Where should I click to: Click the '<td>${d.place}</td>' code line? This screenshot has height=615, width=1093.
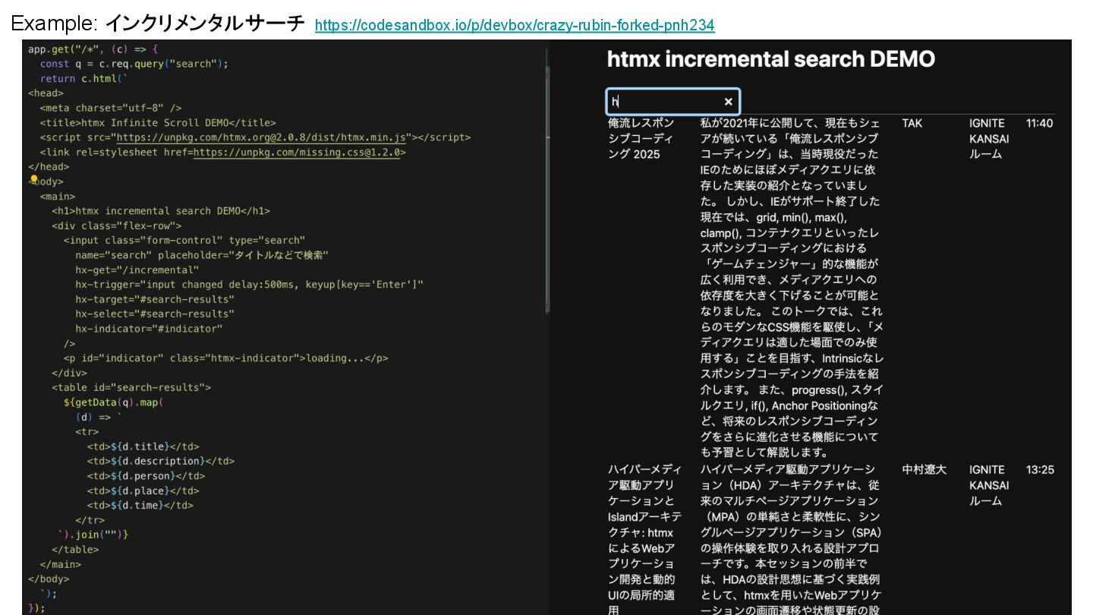tap(143, 490)
